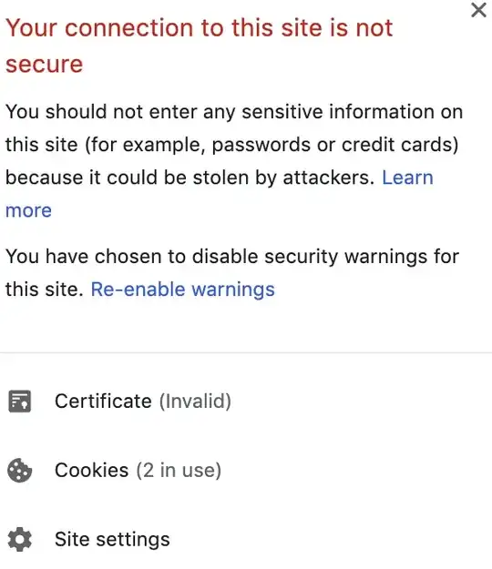Follow the Learn link after attackers sentence
This screenshot has height=569, width=492.
tap(408, 178)
